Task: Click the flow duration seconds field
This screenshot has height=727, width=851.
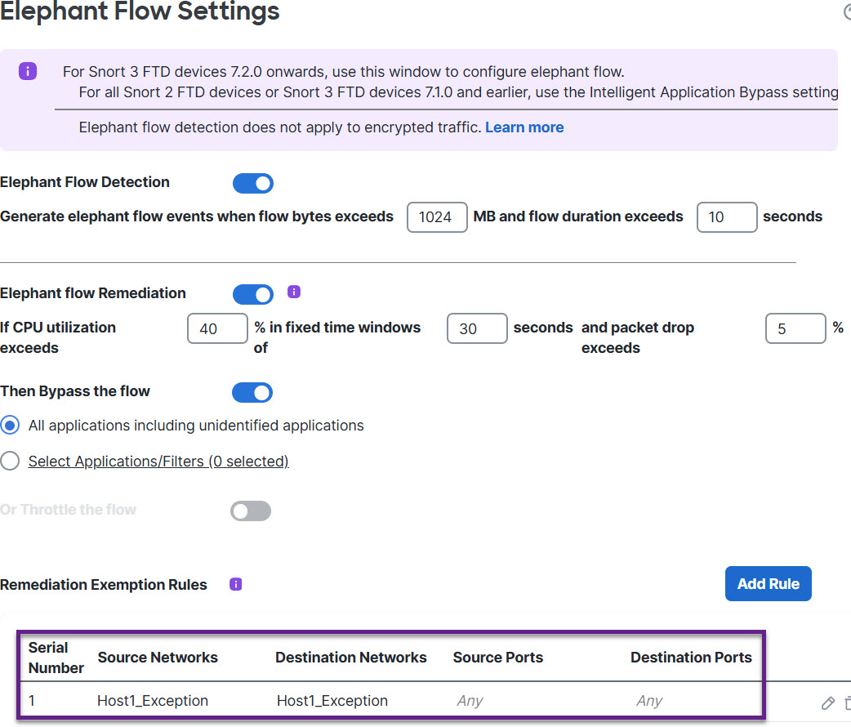Action: coord(726,217)
